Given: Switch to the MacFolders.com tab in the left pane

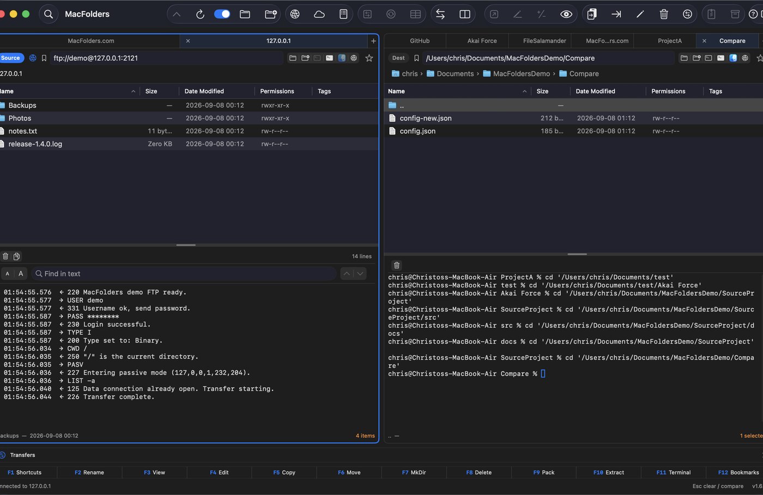Looking at the screenshot, I should tap(90, 41).
